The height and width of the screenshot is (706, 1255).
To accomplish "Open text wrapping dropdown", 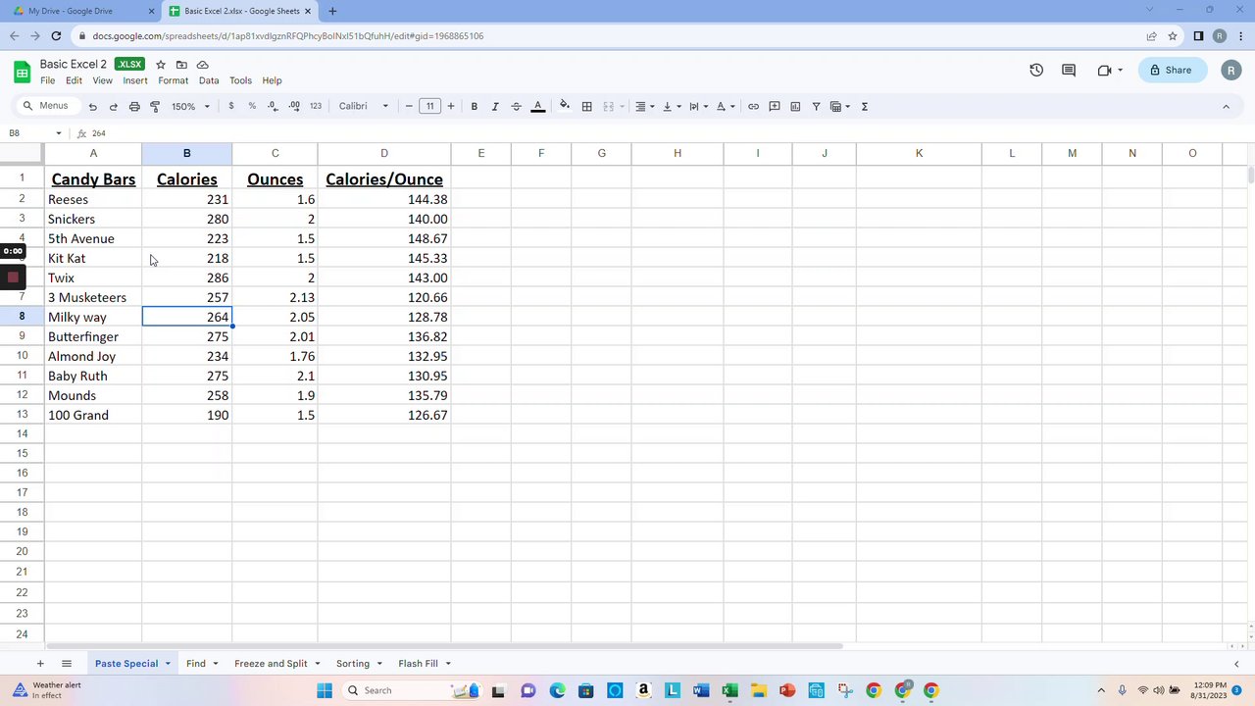I will point(698,106).
